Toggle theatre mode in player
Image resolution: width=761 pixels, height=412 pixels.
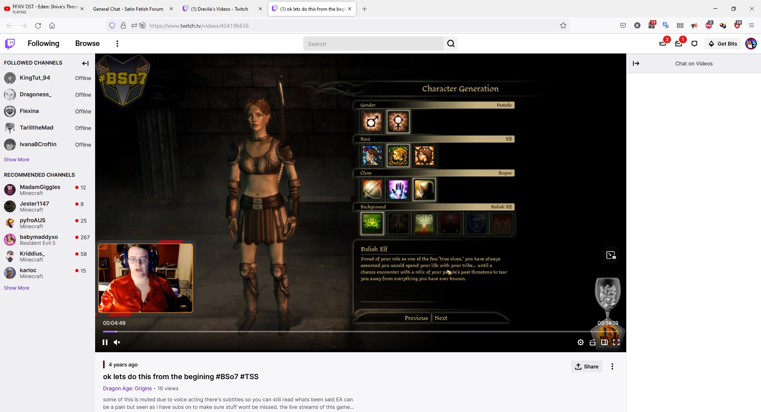tap(604, 342)
